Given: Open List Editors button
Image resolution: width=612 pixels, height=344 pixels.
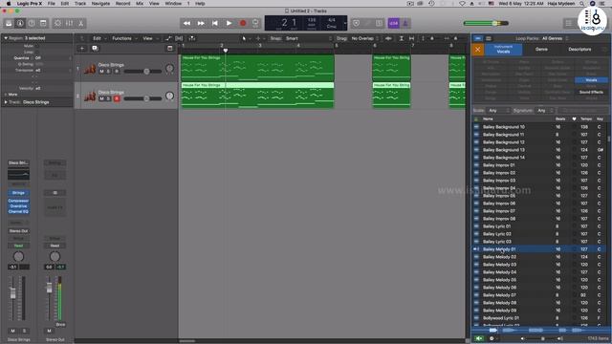Looking at the screenshot, I should [x=568, y=23].
